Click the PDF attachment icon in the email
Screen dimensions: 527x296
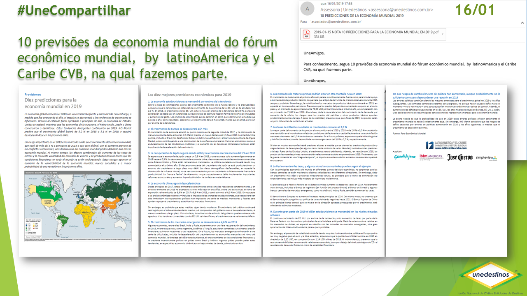point(307,34)
